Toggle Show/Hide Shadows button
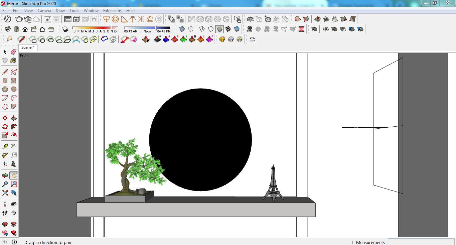This screenshot has height=245, width=456. [x=65, y=29]
